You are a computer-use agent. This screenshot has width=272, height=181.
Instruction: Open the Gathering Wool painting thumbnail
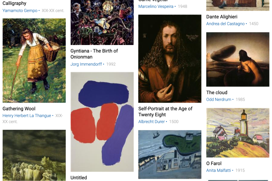pyautogui.click(x=34, y=60)
